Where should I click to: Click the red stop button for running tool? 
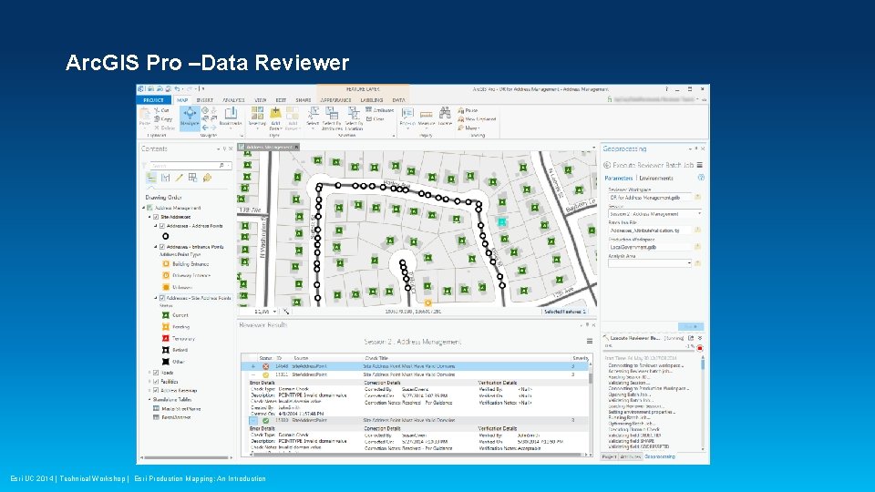pyautogui.click(x=700, y=348)
